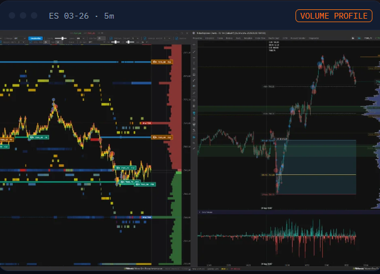Open the last dropdown in left toolbar's second row

point(145,42)
